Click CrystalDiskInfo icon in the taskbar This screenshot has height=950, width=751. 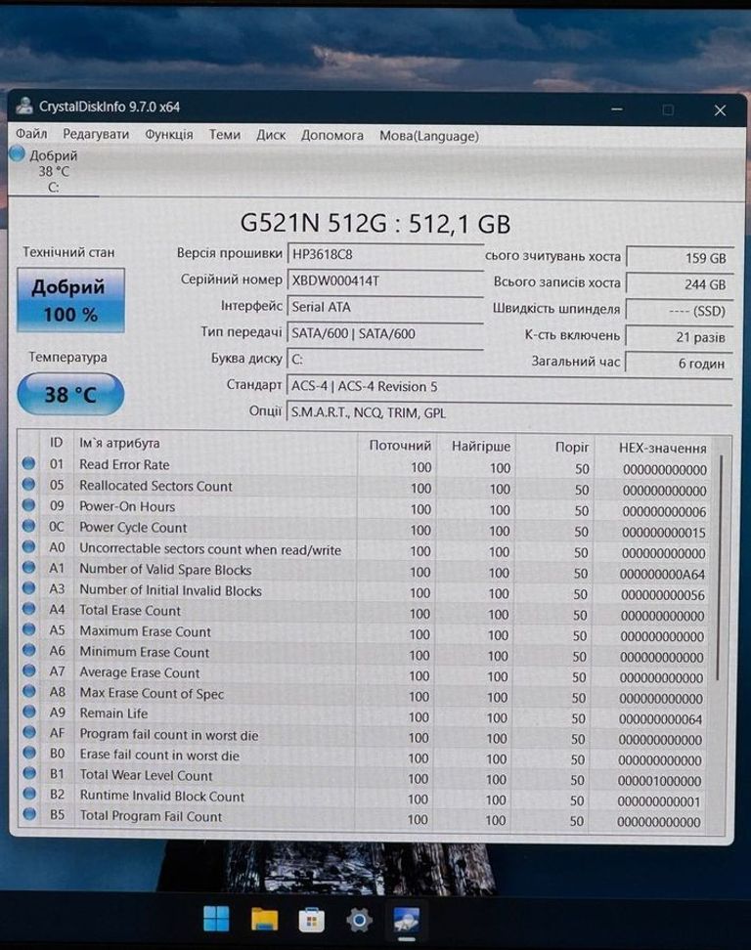pyautogui.click(x=406, y=920)
